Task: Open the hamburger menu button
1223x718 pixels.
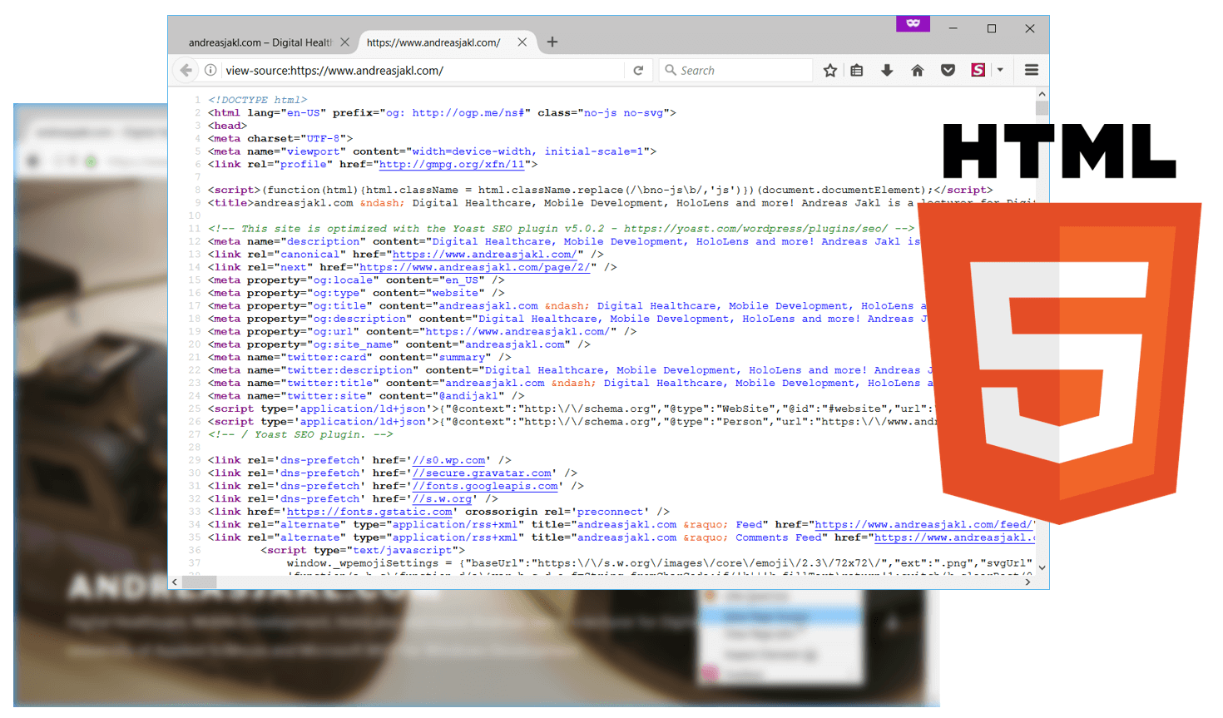Action: coord(1032,71)
